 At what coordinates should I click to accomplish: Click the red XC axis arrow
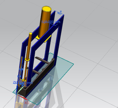click(x=23, y=98)
